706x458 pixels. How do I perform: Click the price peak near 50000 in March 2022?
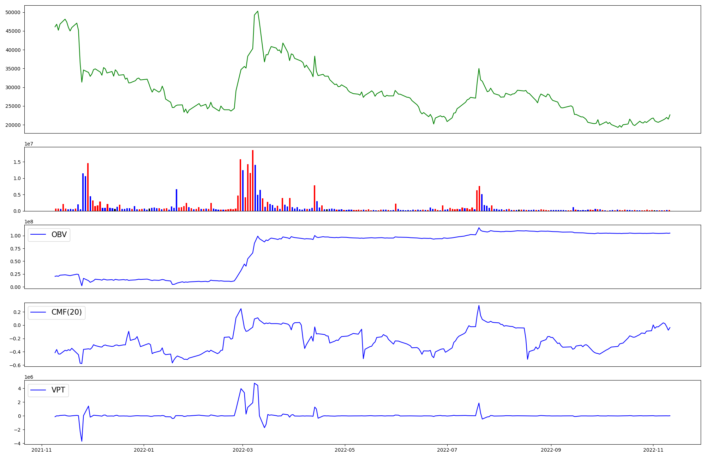coord(258,11)
